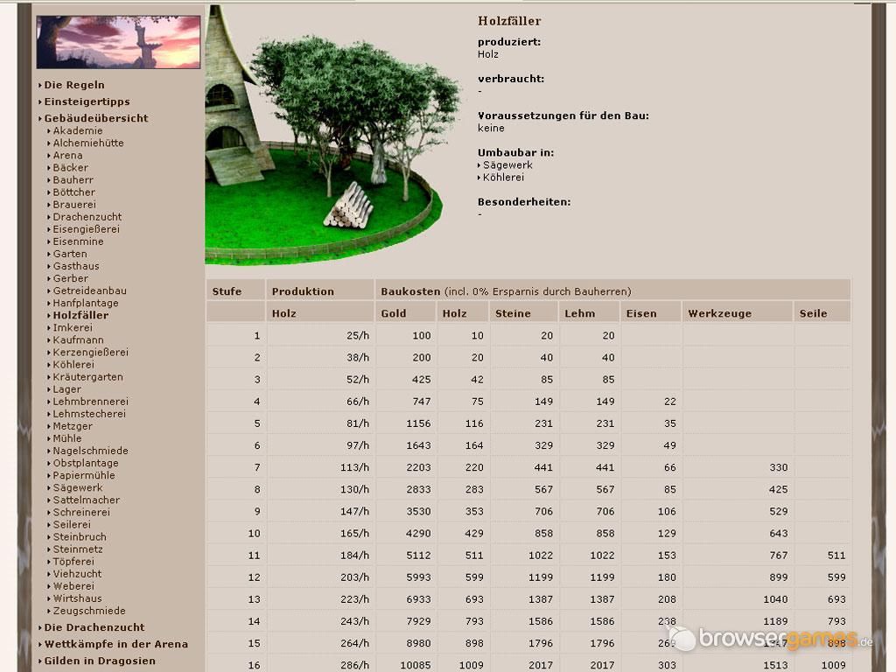This screenshot has width=896, height=672.
Task: Go to the Arena building page
Action: 67,156
